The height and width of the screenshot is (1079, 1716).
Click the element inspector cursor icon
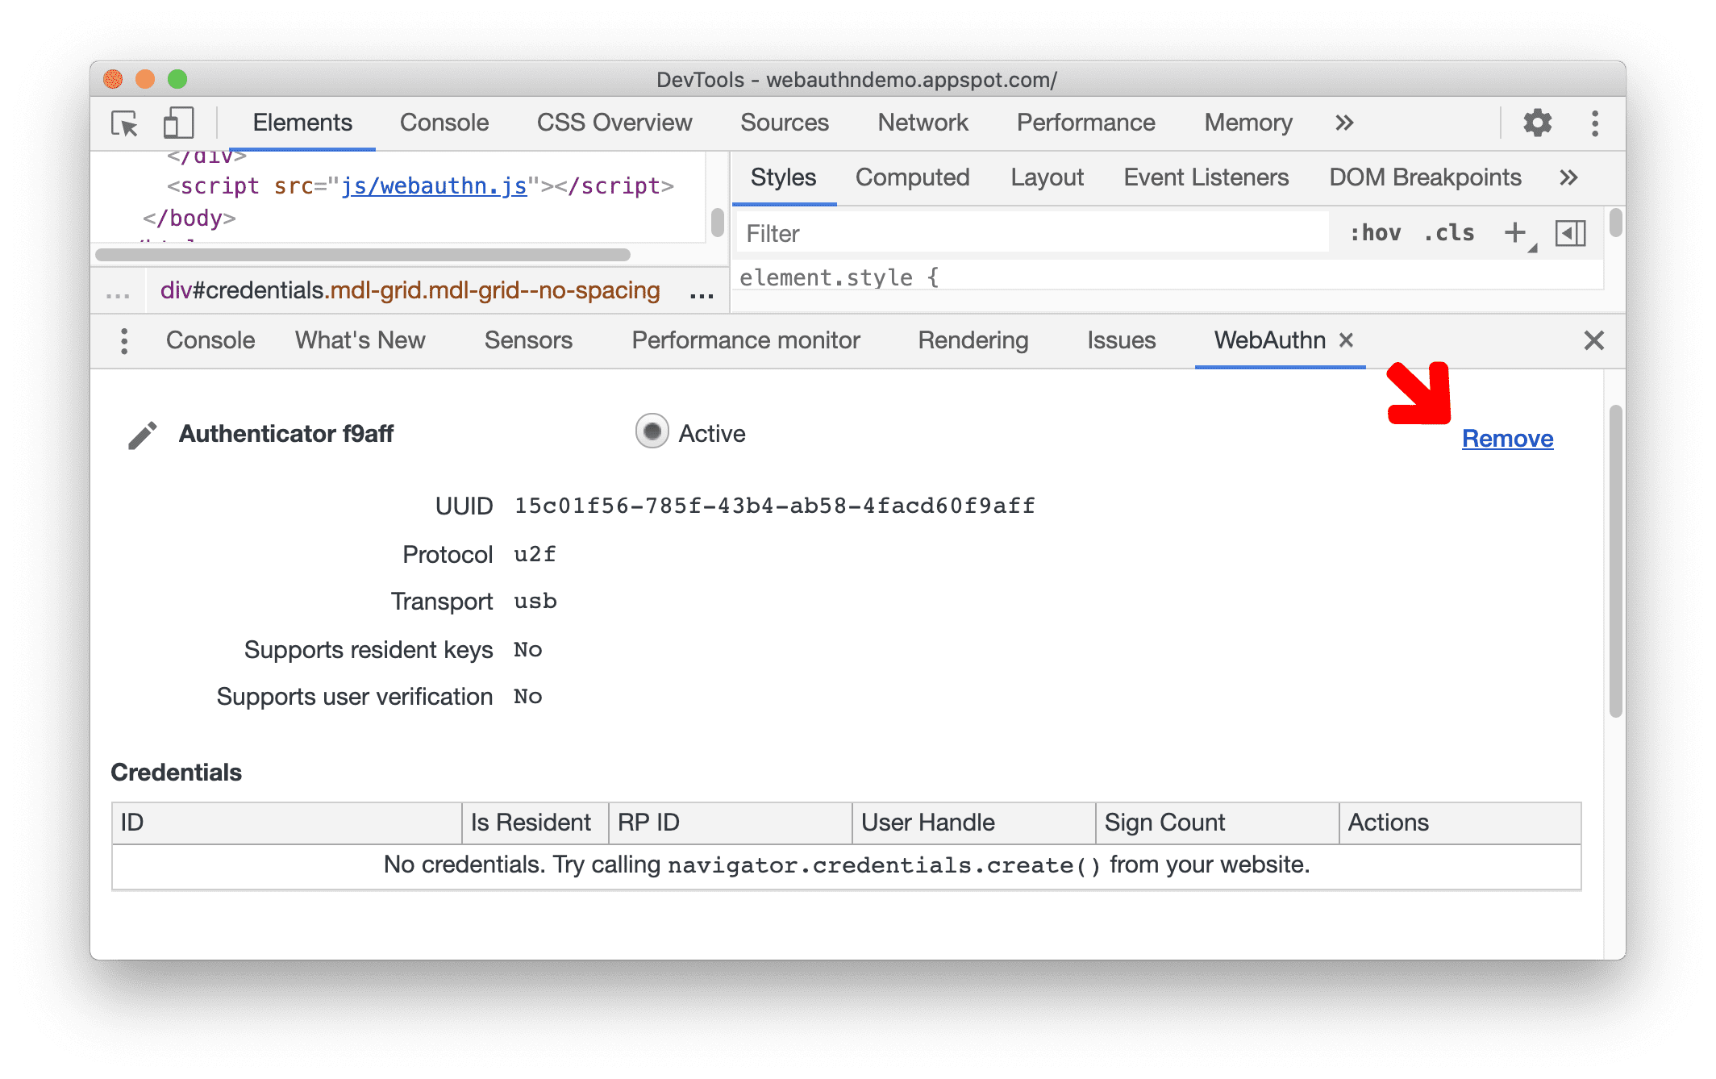click(127, 123)
